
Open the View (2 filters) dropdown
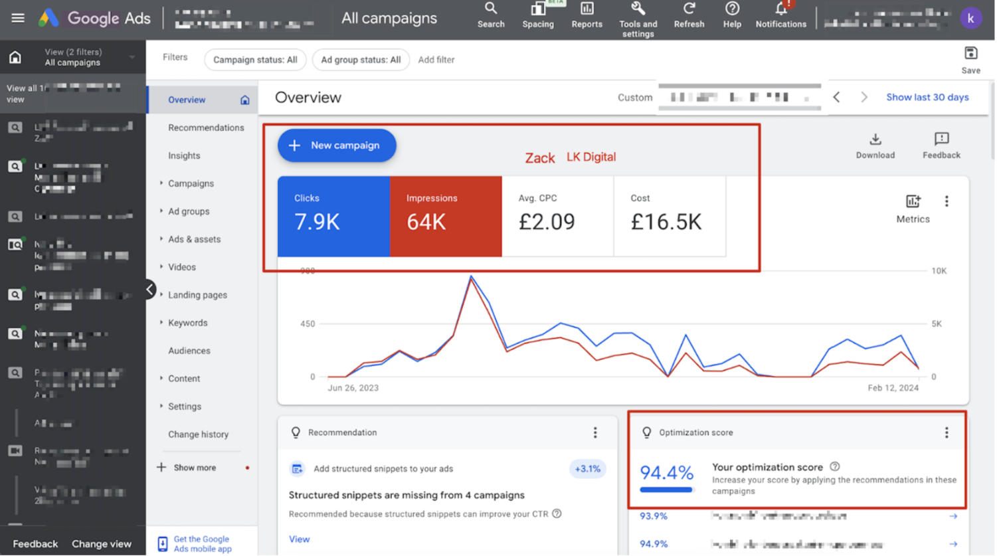pyautogui.click(x=89, y=57)
